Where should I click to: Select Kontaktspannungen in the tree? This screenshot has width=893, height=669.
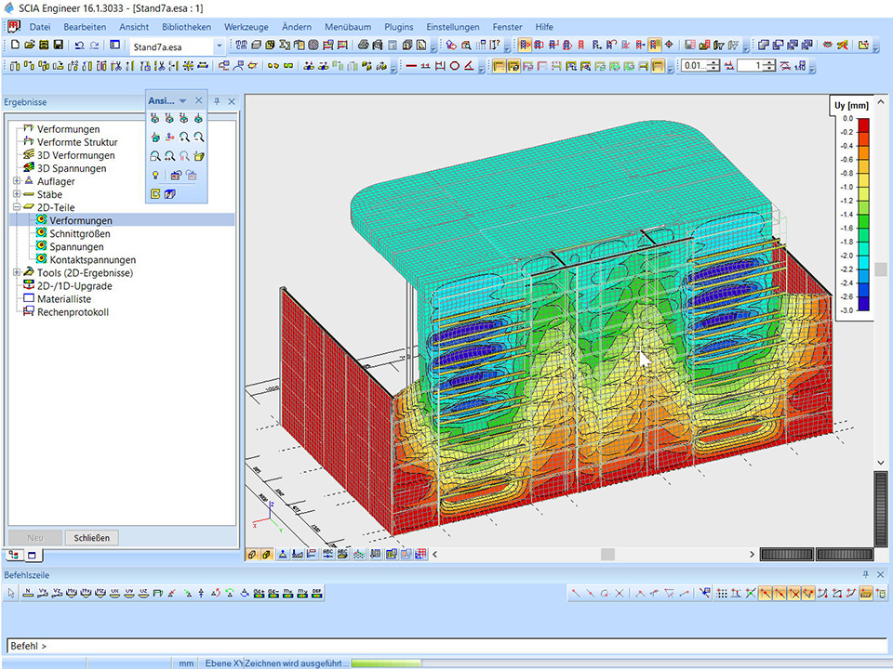[93, 260]
